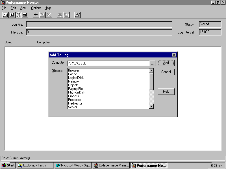
Task: Click the Computer name input field
Action: point(108,63)
